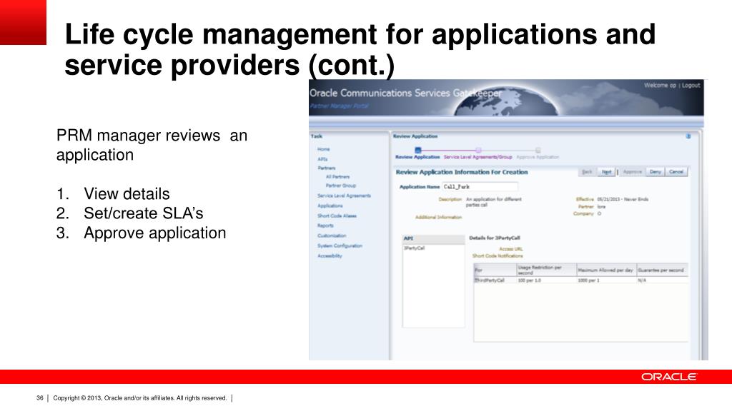Click the Service Level Agreements/Group step marker
The width and height of the screenshot is (732, 411).
(x=478, y=150)
